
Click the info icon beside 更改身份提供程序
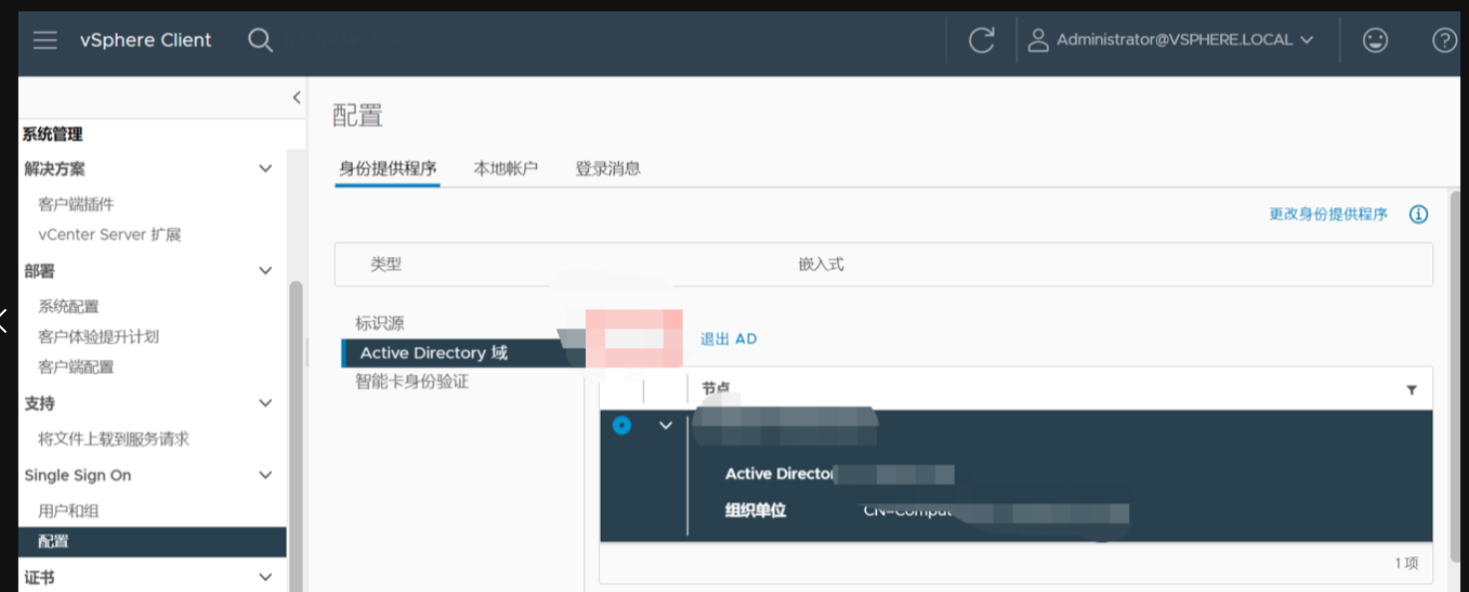pyautogui.click(x=1419, y=214)
